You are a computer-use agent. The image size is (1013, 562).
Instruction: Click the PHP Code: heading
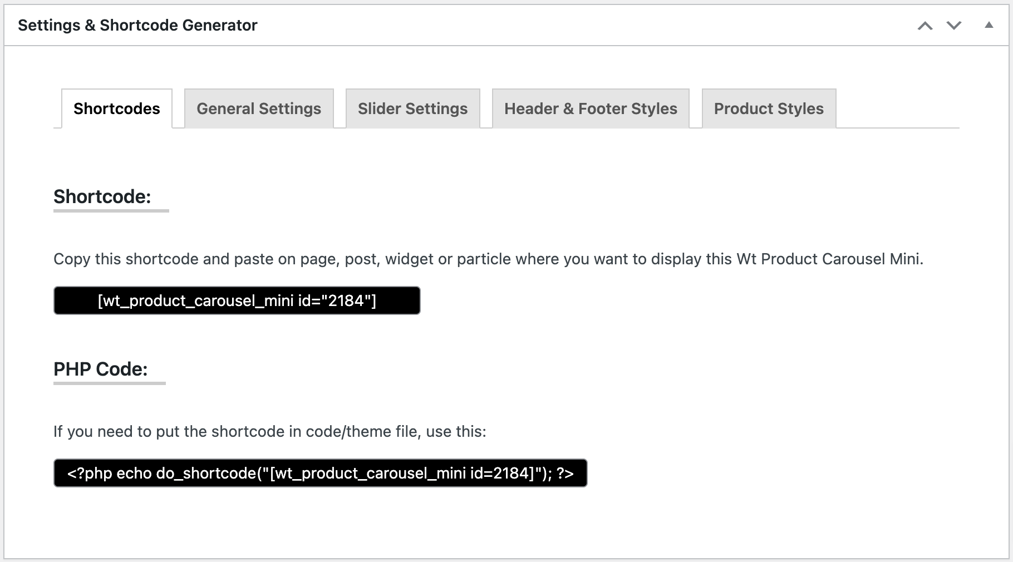tap(101, 369)
